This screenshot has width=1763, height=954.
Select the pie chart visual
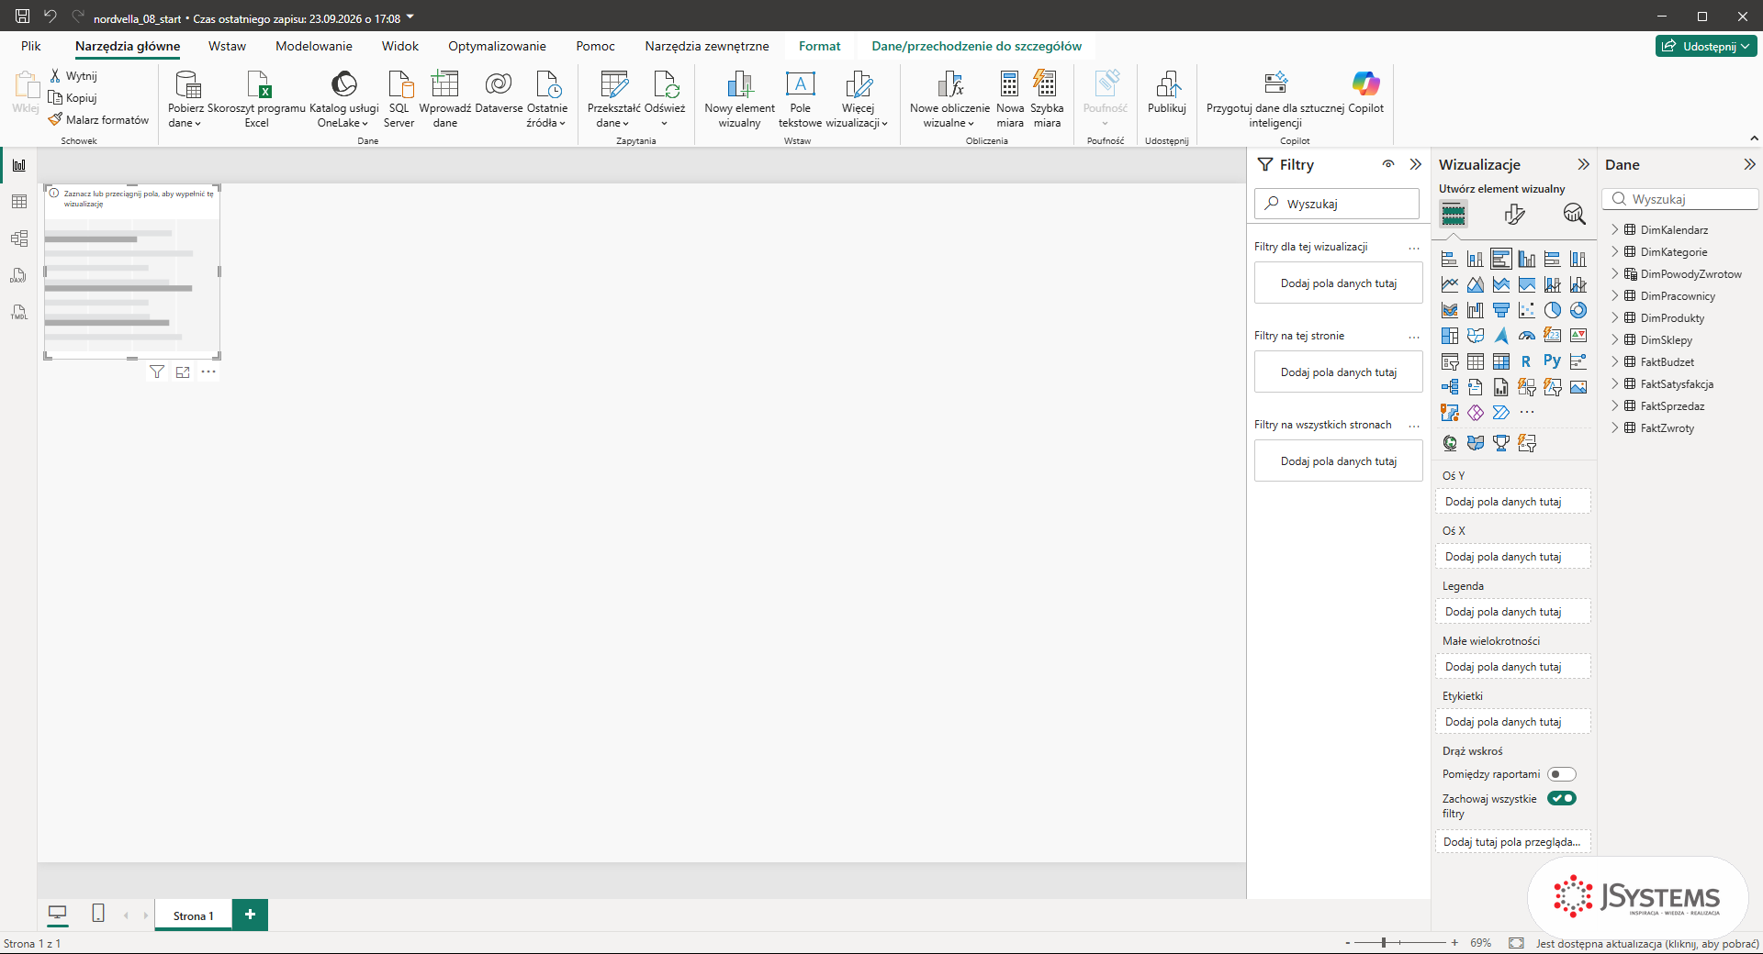point(1553,310)
